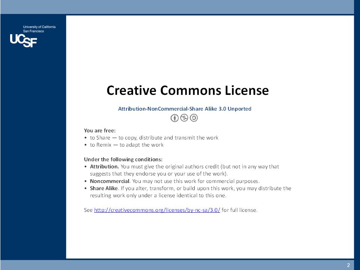Click 'suggests that they endorse you' line
360x270 pixels.
[159, 174]
